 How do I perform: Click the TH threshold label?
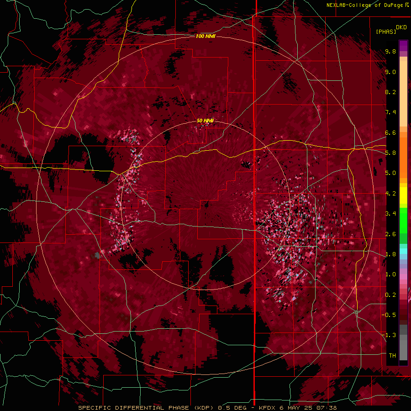point(392,356)
